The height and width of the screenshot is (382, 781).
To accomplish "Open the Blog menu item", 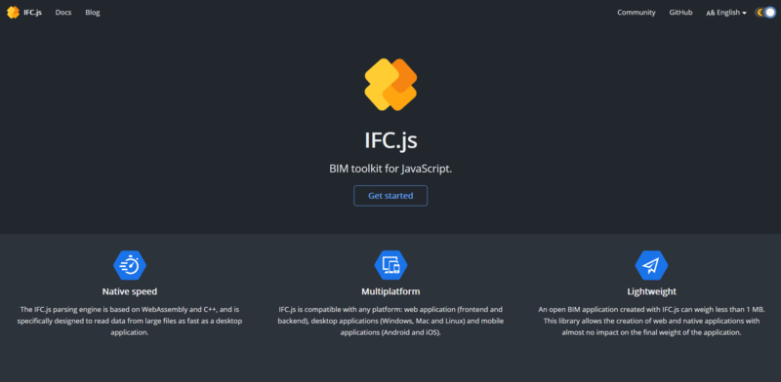I will point(93,13).
